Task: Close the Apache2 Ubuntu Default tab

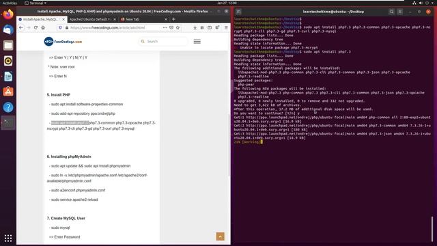Action: pyautogui.click(x=115, y=19)
